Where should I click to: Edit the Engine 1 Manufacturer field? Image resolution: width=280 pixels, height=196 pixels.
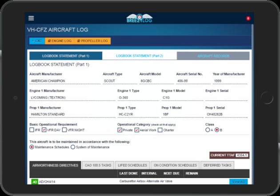(x=72, y=98)
